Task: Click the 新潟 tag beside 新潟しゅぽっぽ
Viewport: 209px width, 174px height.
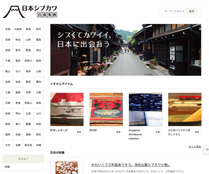Action: pyautogui.click(x=79, y=132)
